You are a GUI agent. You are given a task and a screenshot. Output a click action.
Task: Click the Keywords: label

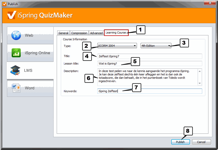70,91
